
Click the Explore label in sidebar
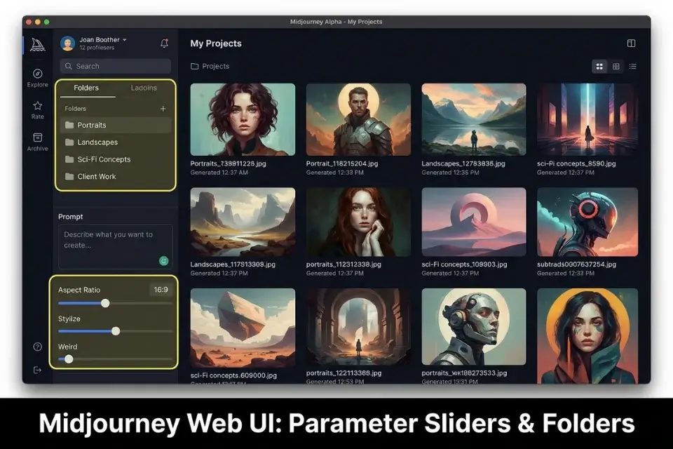(x=38, y=85)
